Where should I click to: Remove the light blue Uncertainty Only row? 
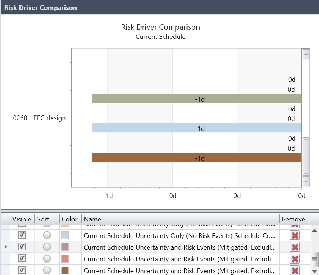(294, 235)
